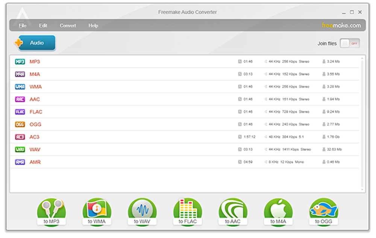Click the 3.24 Mb size of MP3

click(333, 62)
